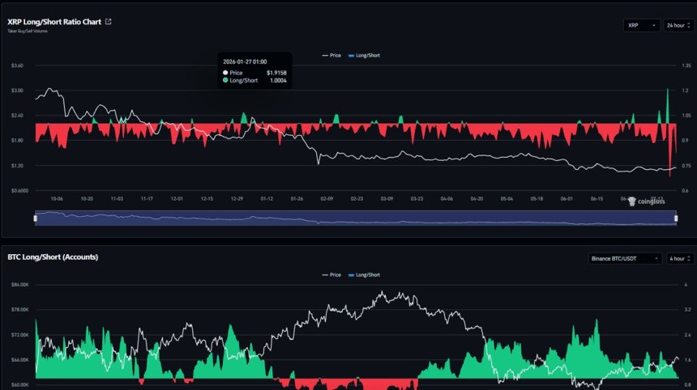Click the 06-15 date label on XRP chart

tap(597, 199)
